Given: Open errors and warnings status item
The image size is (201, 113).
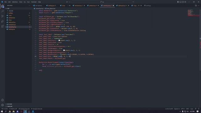Looking at the screenshot, I should tap(4, 109).
